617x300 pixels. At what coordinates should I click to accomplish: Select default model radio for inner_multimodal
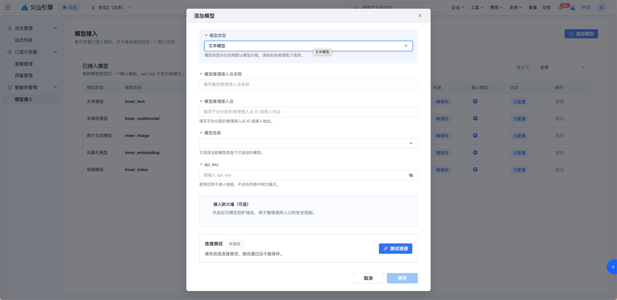coord(475,118)
